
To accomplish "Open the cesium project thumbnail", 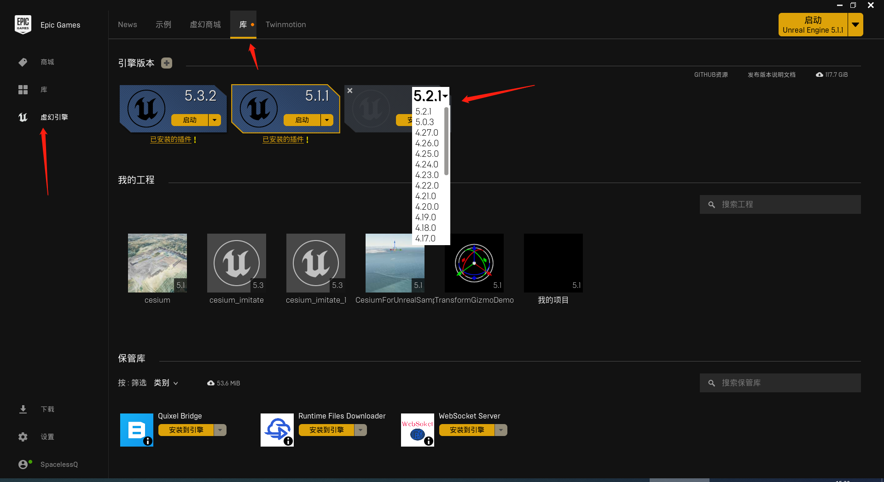I will pos(157,263).
